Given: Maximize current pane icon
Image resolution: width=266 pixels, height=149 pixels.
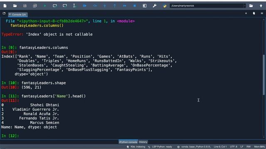Looking at the screenshot, I should (x=145, y=6).
